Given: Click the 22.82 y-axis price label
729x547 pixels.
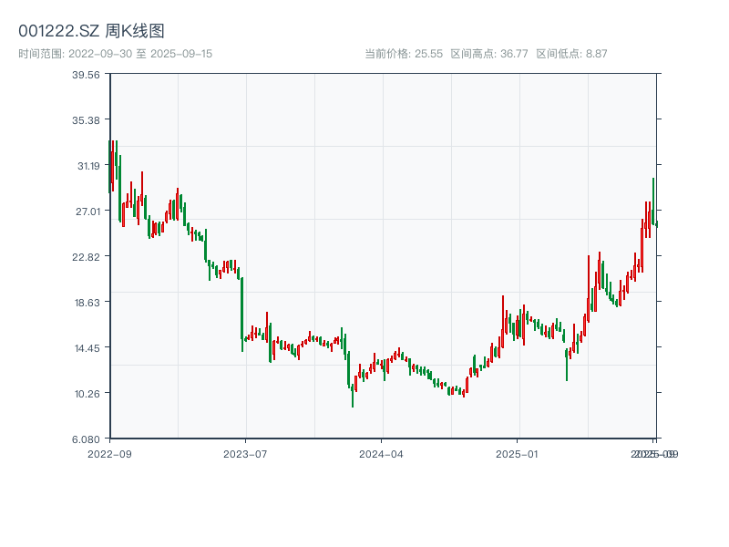Looking at the screenshot, I should [x=85, y=257].
